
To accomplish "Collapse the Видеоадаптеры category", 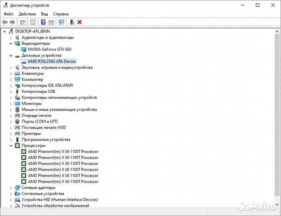I will 11,44.
